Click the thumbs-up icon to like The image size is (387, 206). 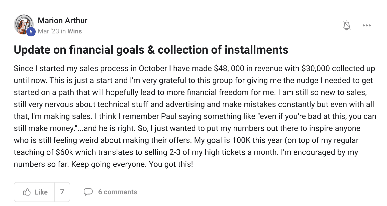[27, 192]
